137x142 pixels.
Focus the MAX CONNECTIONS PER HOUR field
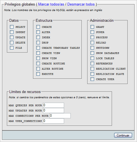coord(60,116)
